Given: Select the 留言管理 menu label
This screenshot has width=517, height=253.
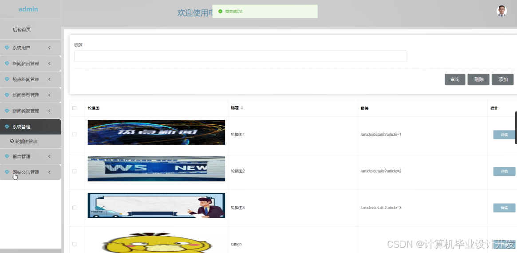Looking at the screenshot, I should point(21,156).
